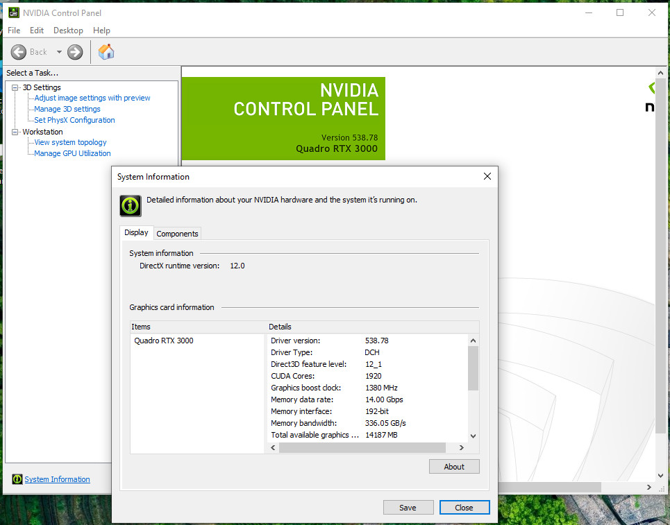Click the Graphics boost clock row
Image resolution: width=670 pixels, height=525 pixels.
367,388
